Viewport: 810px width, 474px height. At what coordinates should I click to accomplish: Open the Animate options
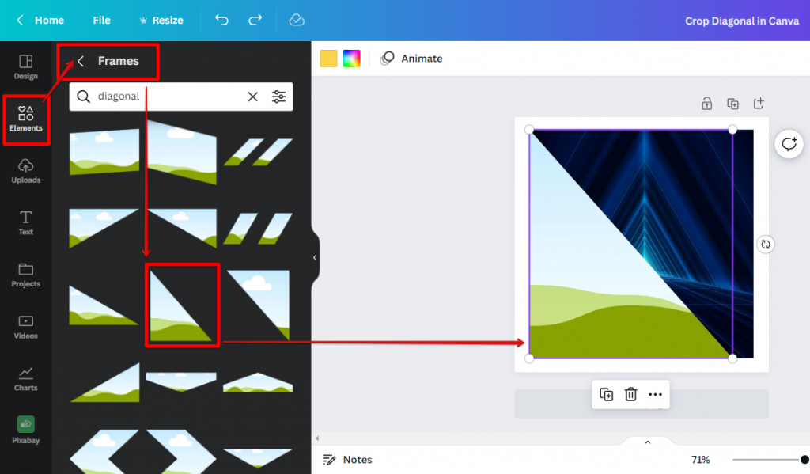413,58
